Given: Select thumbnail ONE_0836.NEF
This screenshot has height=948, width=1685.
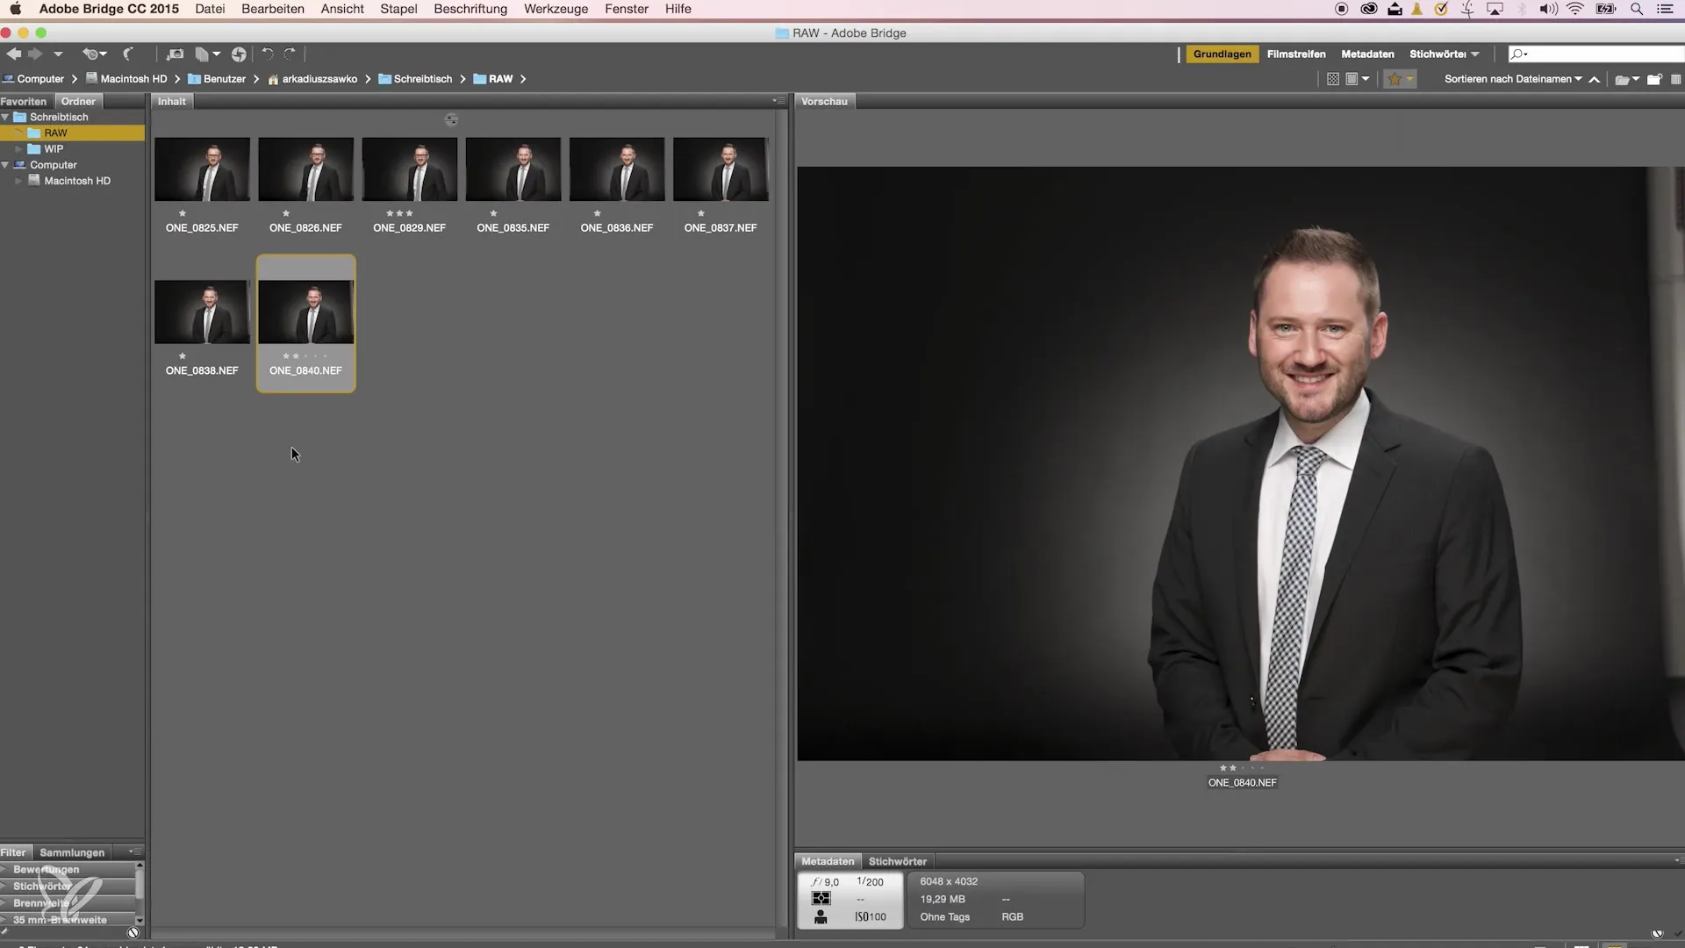Looking at the screenshot, I should tap(616, 169).
